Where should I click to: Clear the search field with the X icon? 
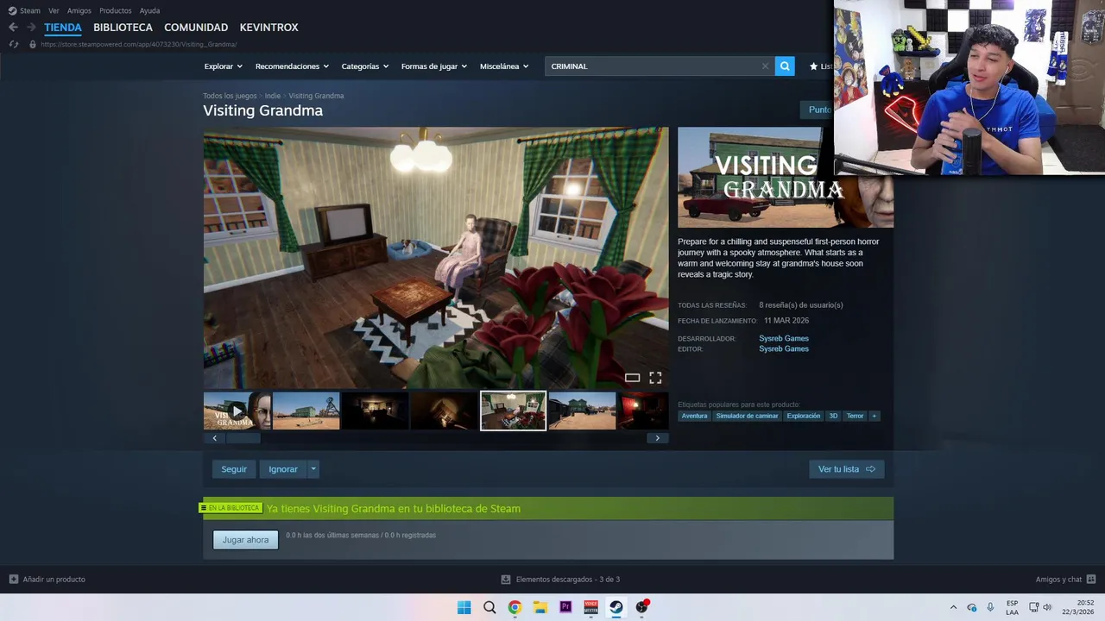765,66
